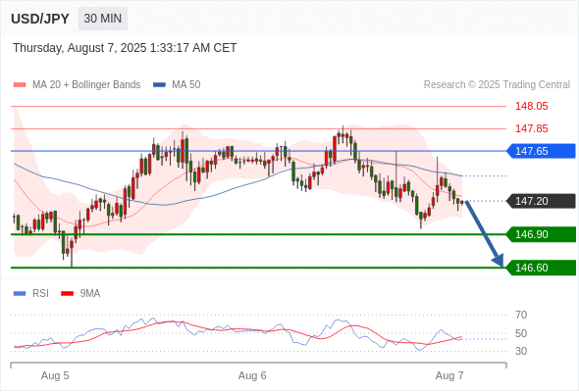This screenshot has height=392, width=579.
Task: Click the timestamp Thursday, August 7, 2025
Action: click(x=125, y=48)
